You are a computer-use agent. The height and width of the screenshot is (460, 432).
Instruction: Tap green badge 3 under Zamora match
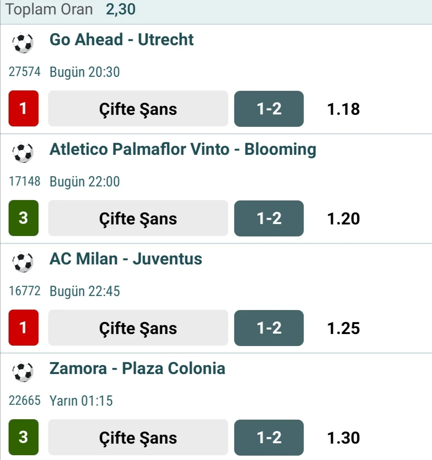pyautogui.click(x=24, y=437)
